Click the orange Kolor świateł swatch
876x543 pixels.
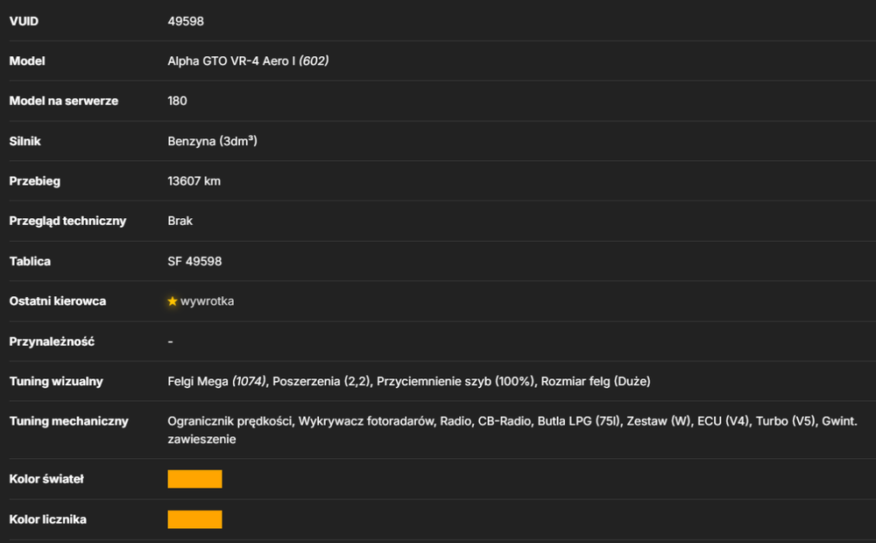point(195,479)
